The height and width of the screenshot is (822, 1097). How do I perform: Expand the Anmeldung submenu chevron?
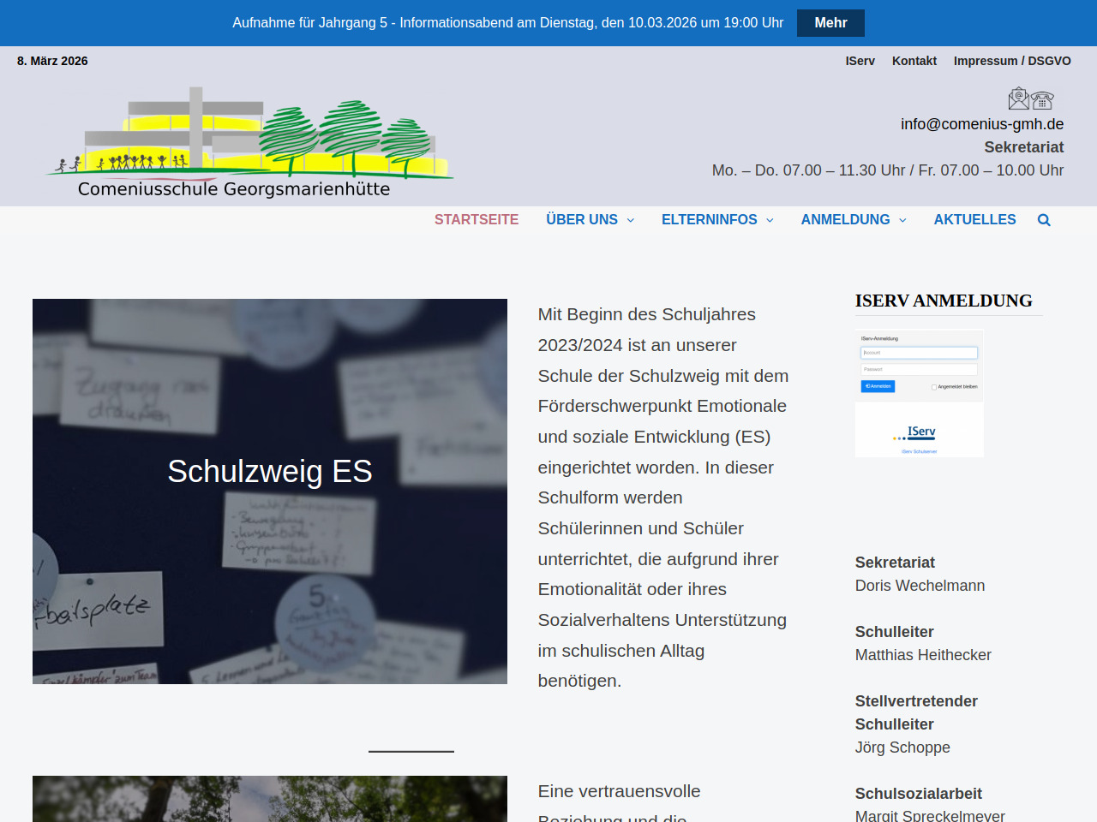pyautogui.click(x=902, y=220)
